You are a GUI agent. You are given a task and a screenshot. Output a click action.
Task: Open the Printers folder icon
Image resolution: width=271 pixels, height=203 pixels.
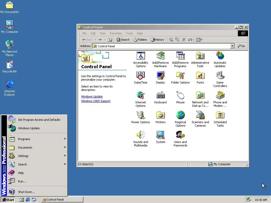[160, 117]
